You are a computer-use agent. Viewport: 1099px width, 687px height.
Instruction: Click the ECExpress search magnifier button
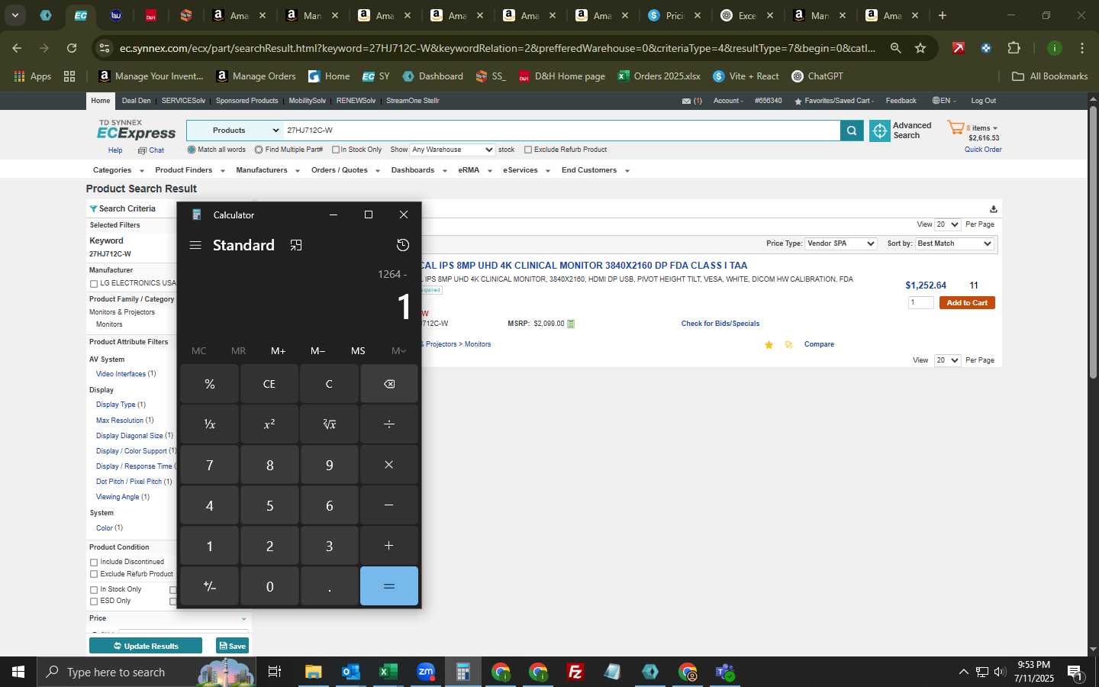852,131
